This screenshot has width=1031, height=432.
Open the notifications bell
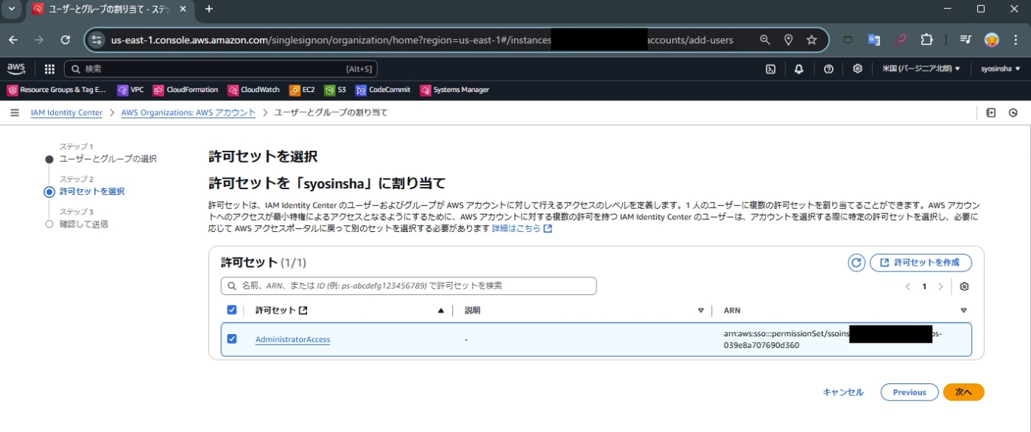(799, 69)
